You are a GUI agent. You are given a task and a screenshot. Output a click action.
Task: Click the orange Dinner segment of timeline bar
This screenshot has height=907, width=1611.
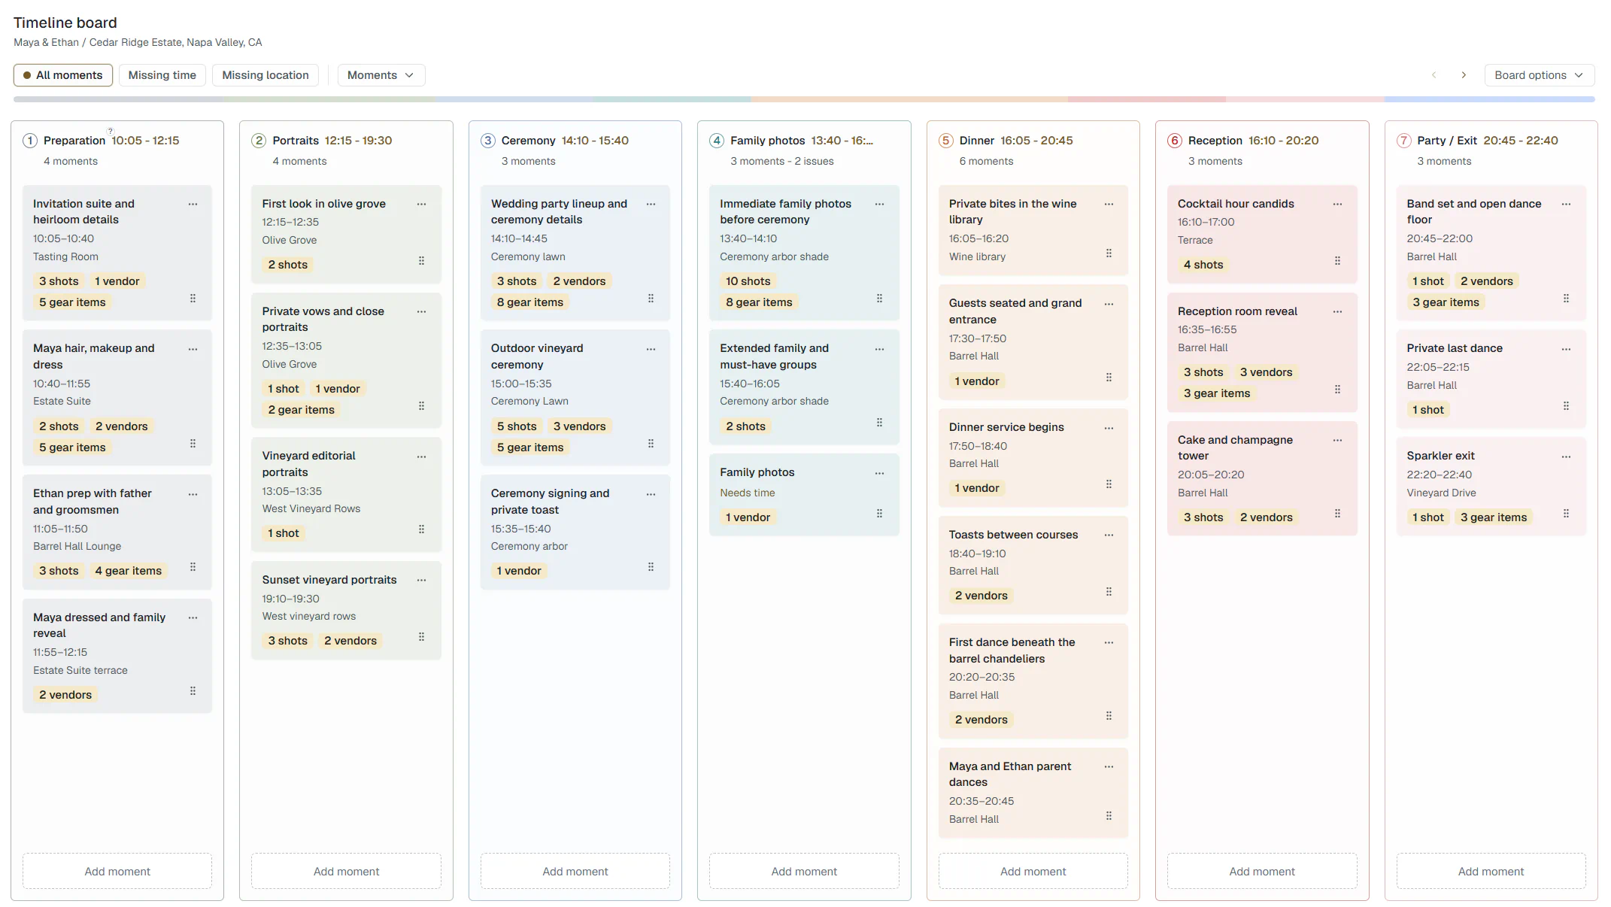click(x=909, y=99)
